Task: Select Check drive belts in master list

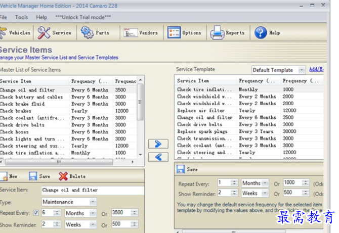Action: (68, 125)
